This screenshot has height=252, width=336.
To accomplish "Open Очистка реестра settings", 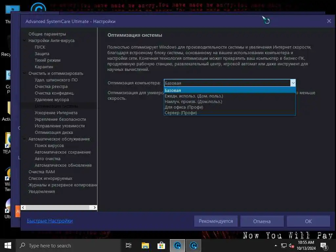I will click(x=51, y=86).
